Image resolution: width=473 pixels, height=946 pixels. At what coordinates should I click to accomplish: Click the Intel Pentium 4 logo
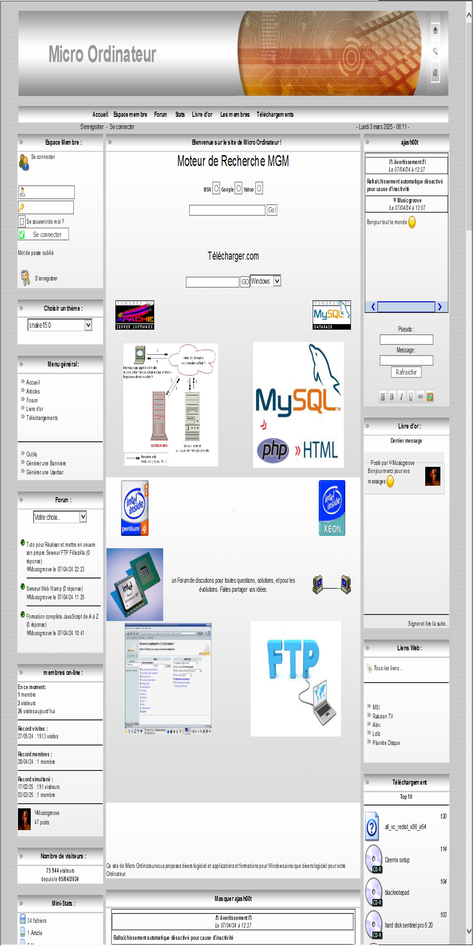click(x=135, y=508)
